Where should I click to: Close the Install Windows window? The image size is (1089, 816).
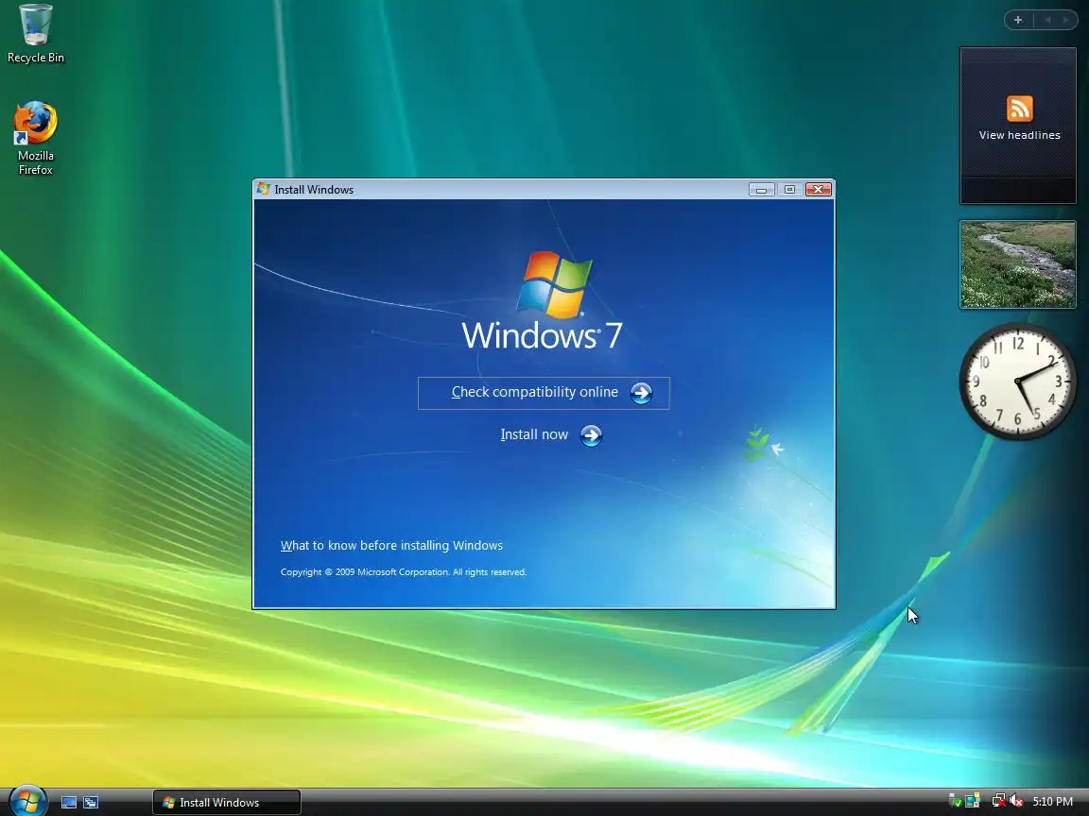tap(818, 190)
